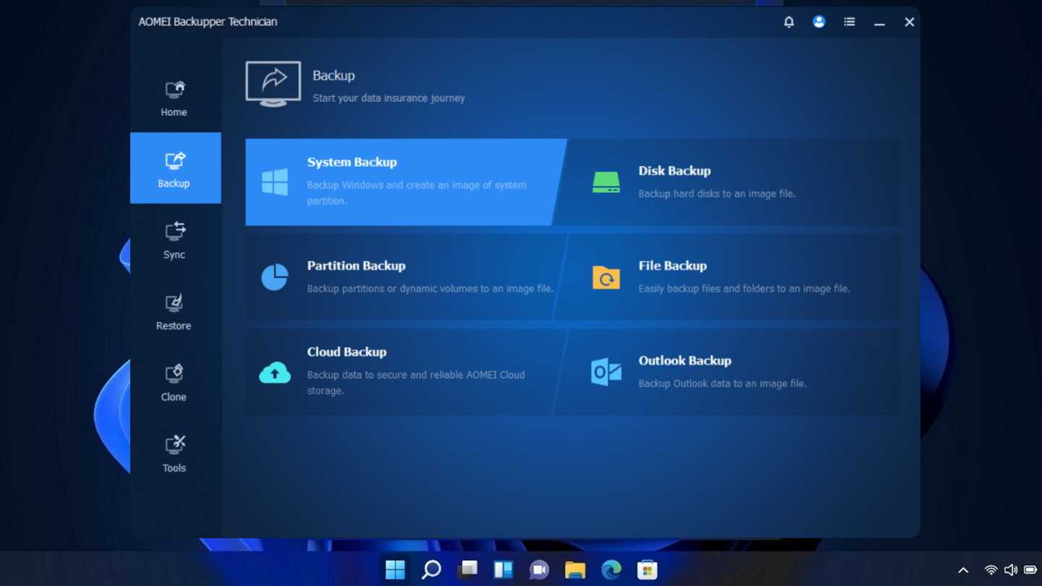Choose the System Backup title
Screen dimensions: 1042x586
click(x=352, y=162)
